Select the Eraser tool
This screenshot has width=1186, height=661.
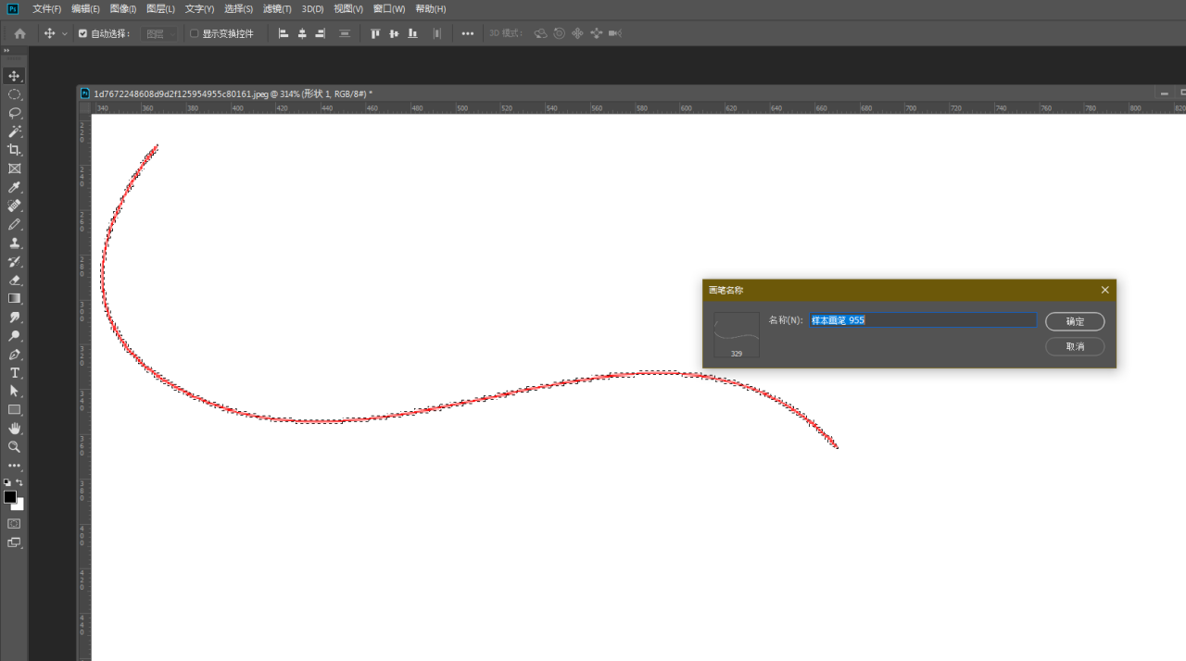(14, 280)
